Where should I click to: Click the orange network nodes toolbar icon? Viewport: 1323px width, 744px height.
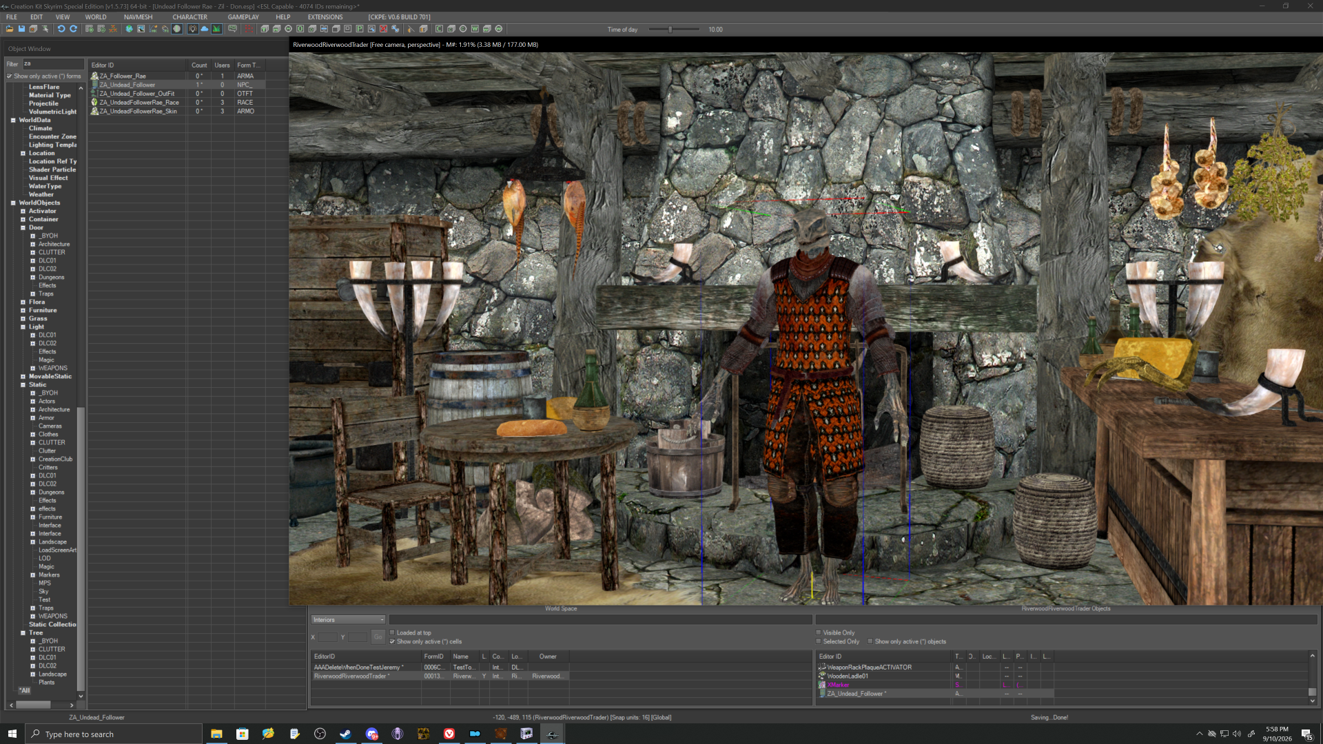coord(113,29)
